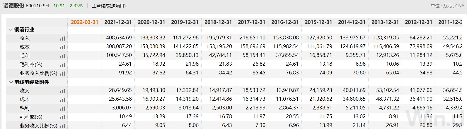Click chart icon beside 铜箔行业 业务收入比例(%) row
This screenshot has width=467, height=129.
pyautogui.click(x=62, y=74)
